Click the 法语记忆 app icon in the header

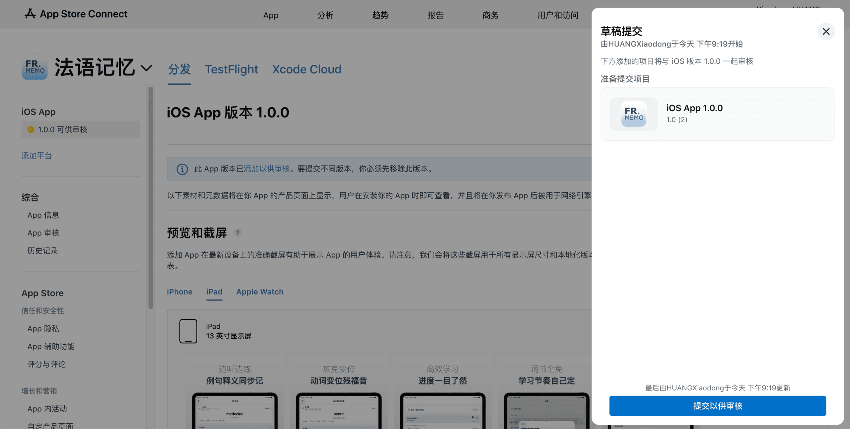pyautogui.click(x=35, y=67)
